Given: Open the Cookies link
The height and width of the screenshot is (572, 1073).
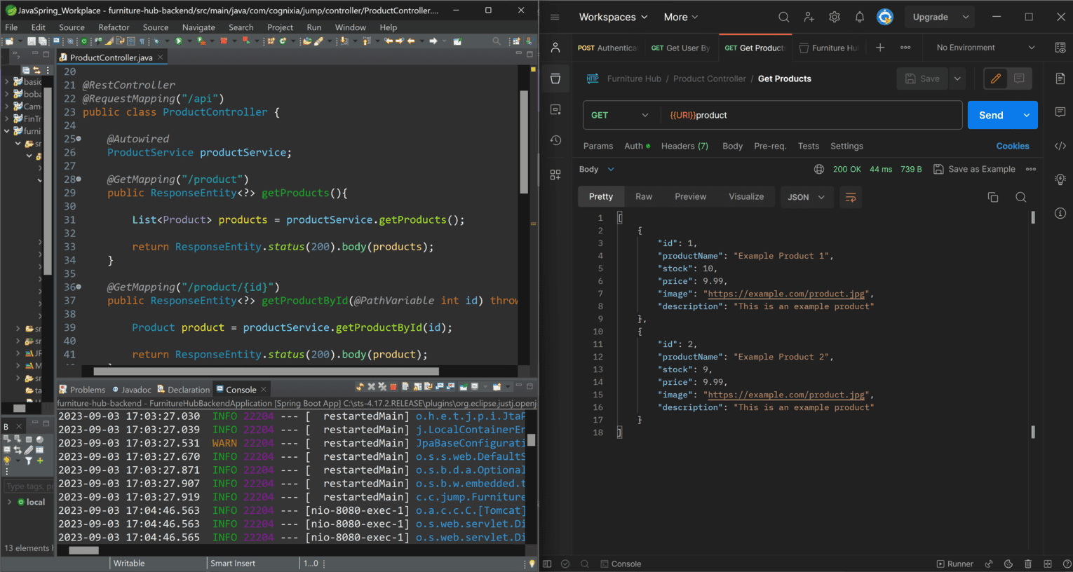Looking at the screenshot, I should click(x=1013, y=146).
